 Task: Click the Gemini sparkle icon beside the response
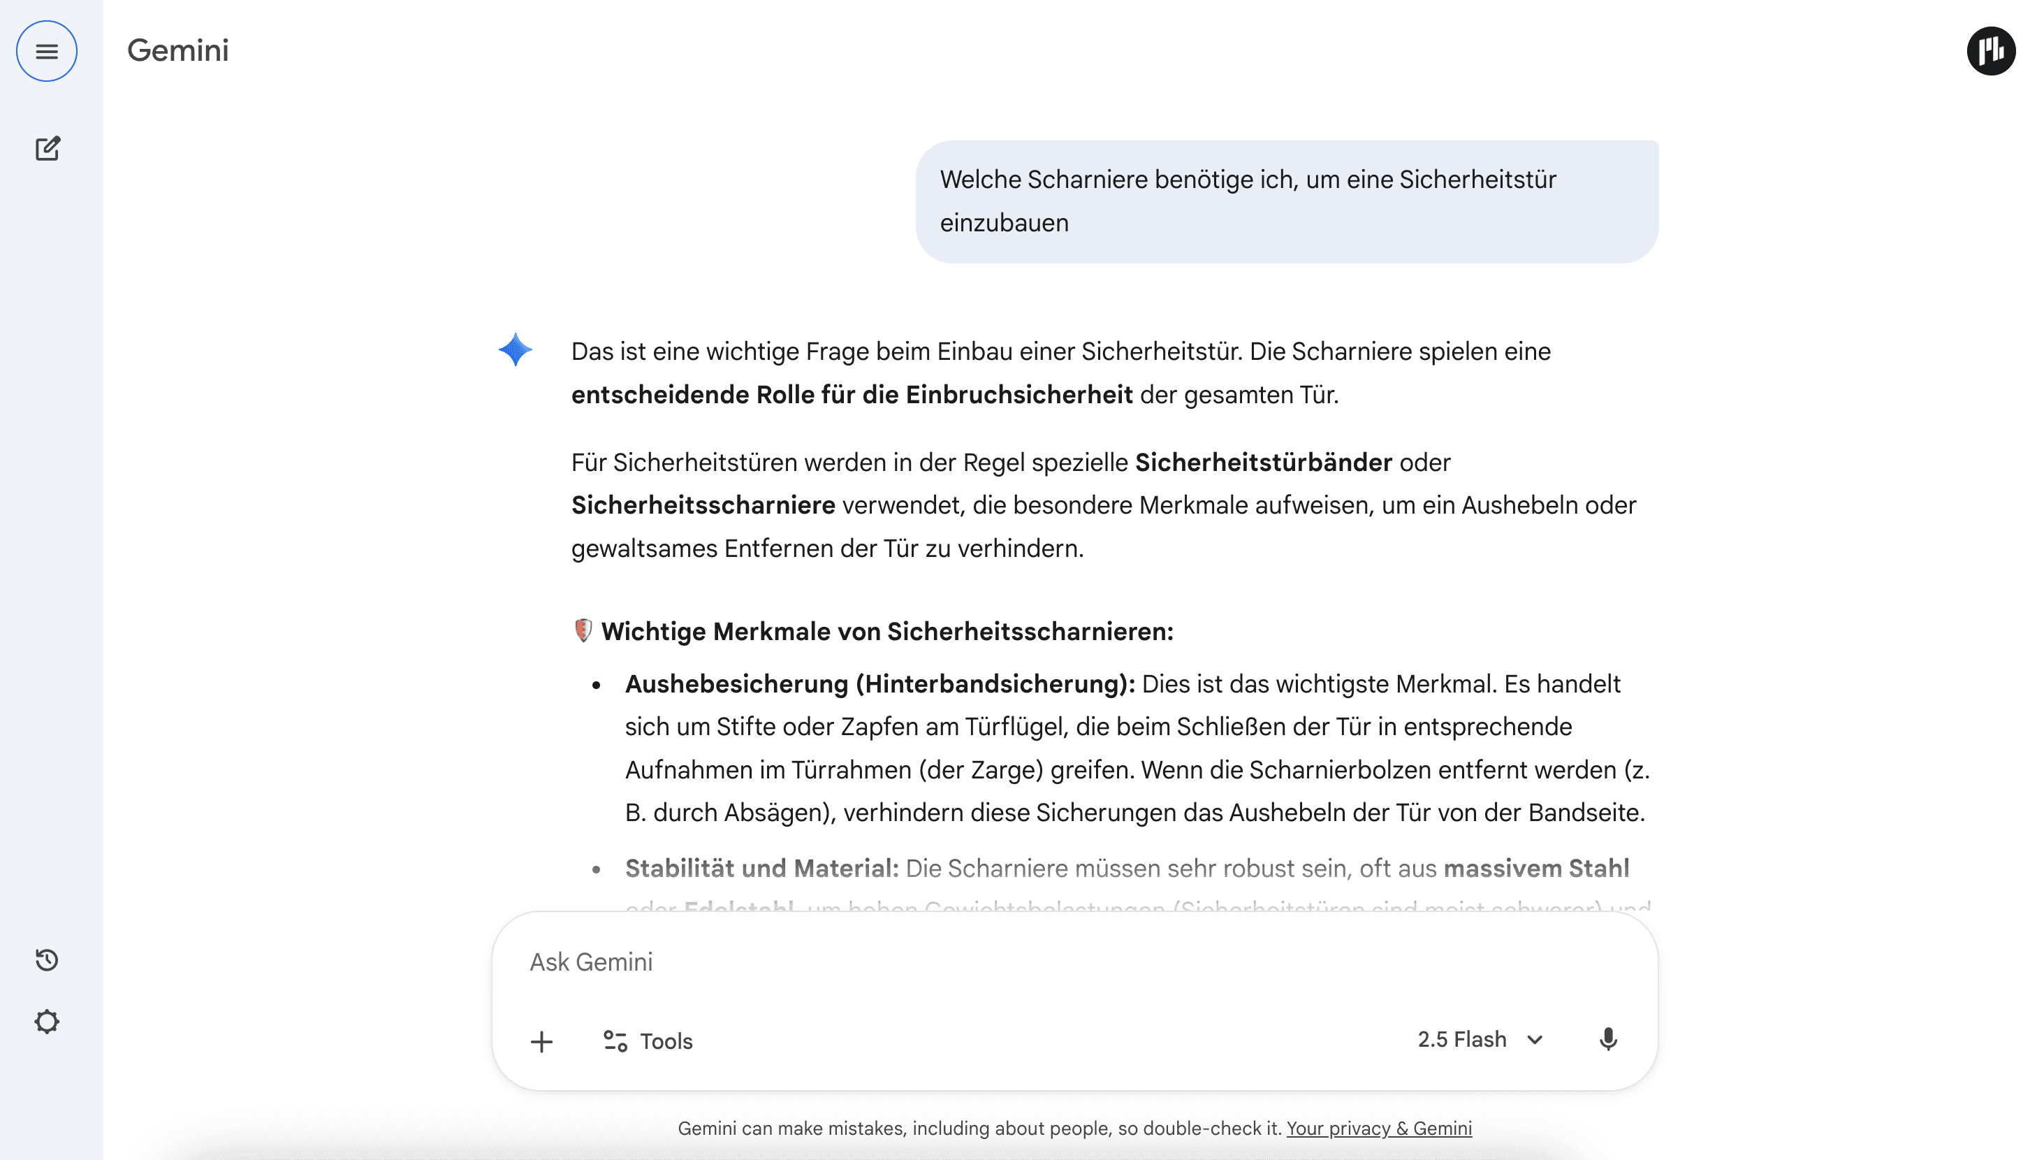516,350
